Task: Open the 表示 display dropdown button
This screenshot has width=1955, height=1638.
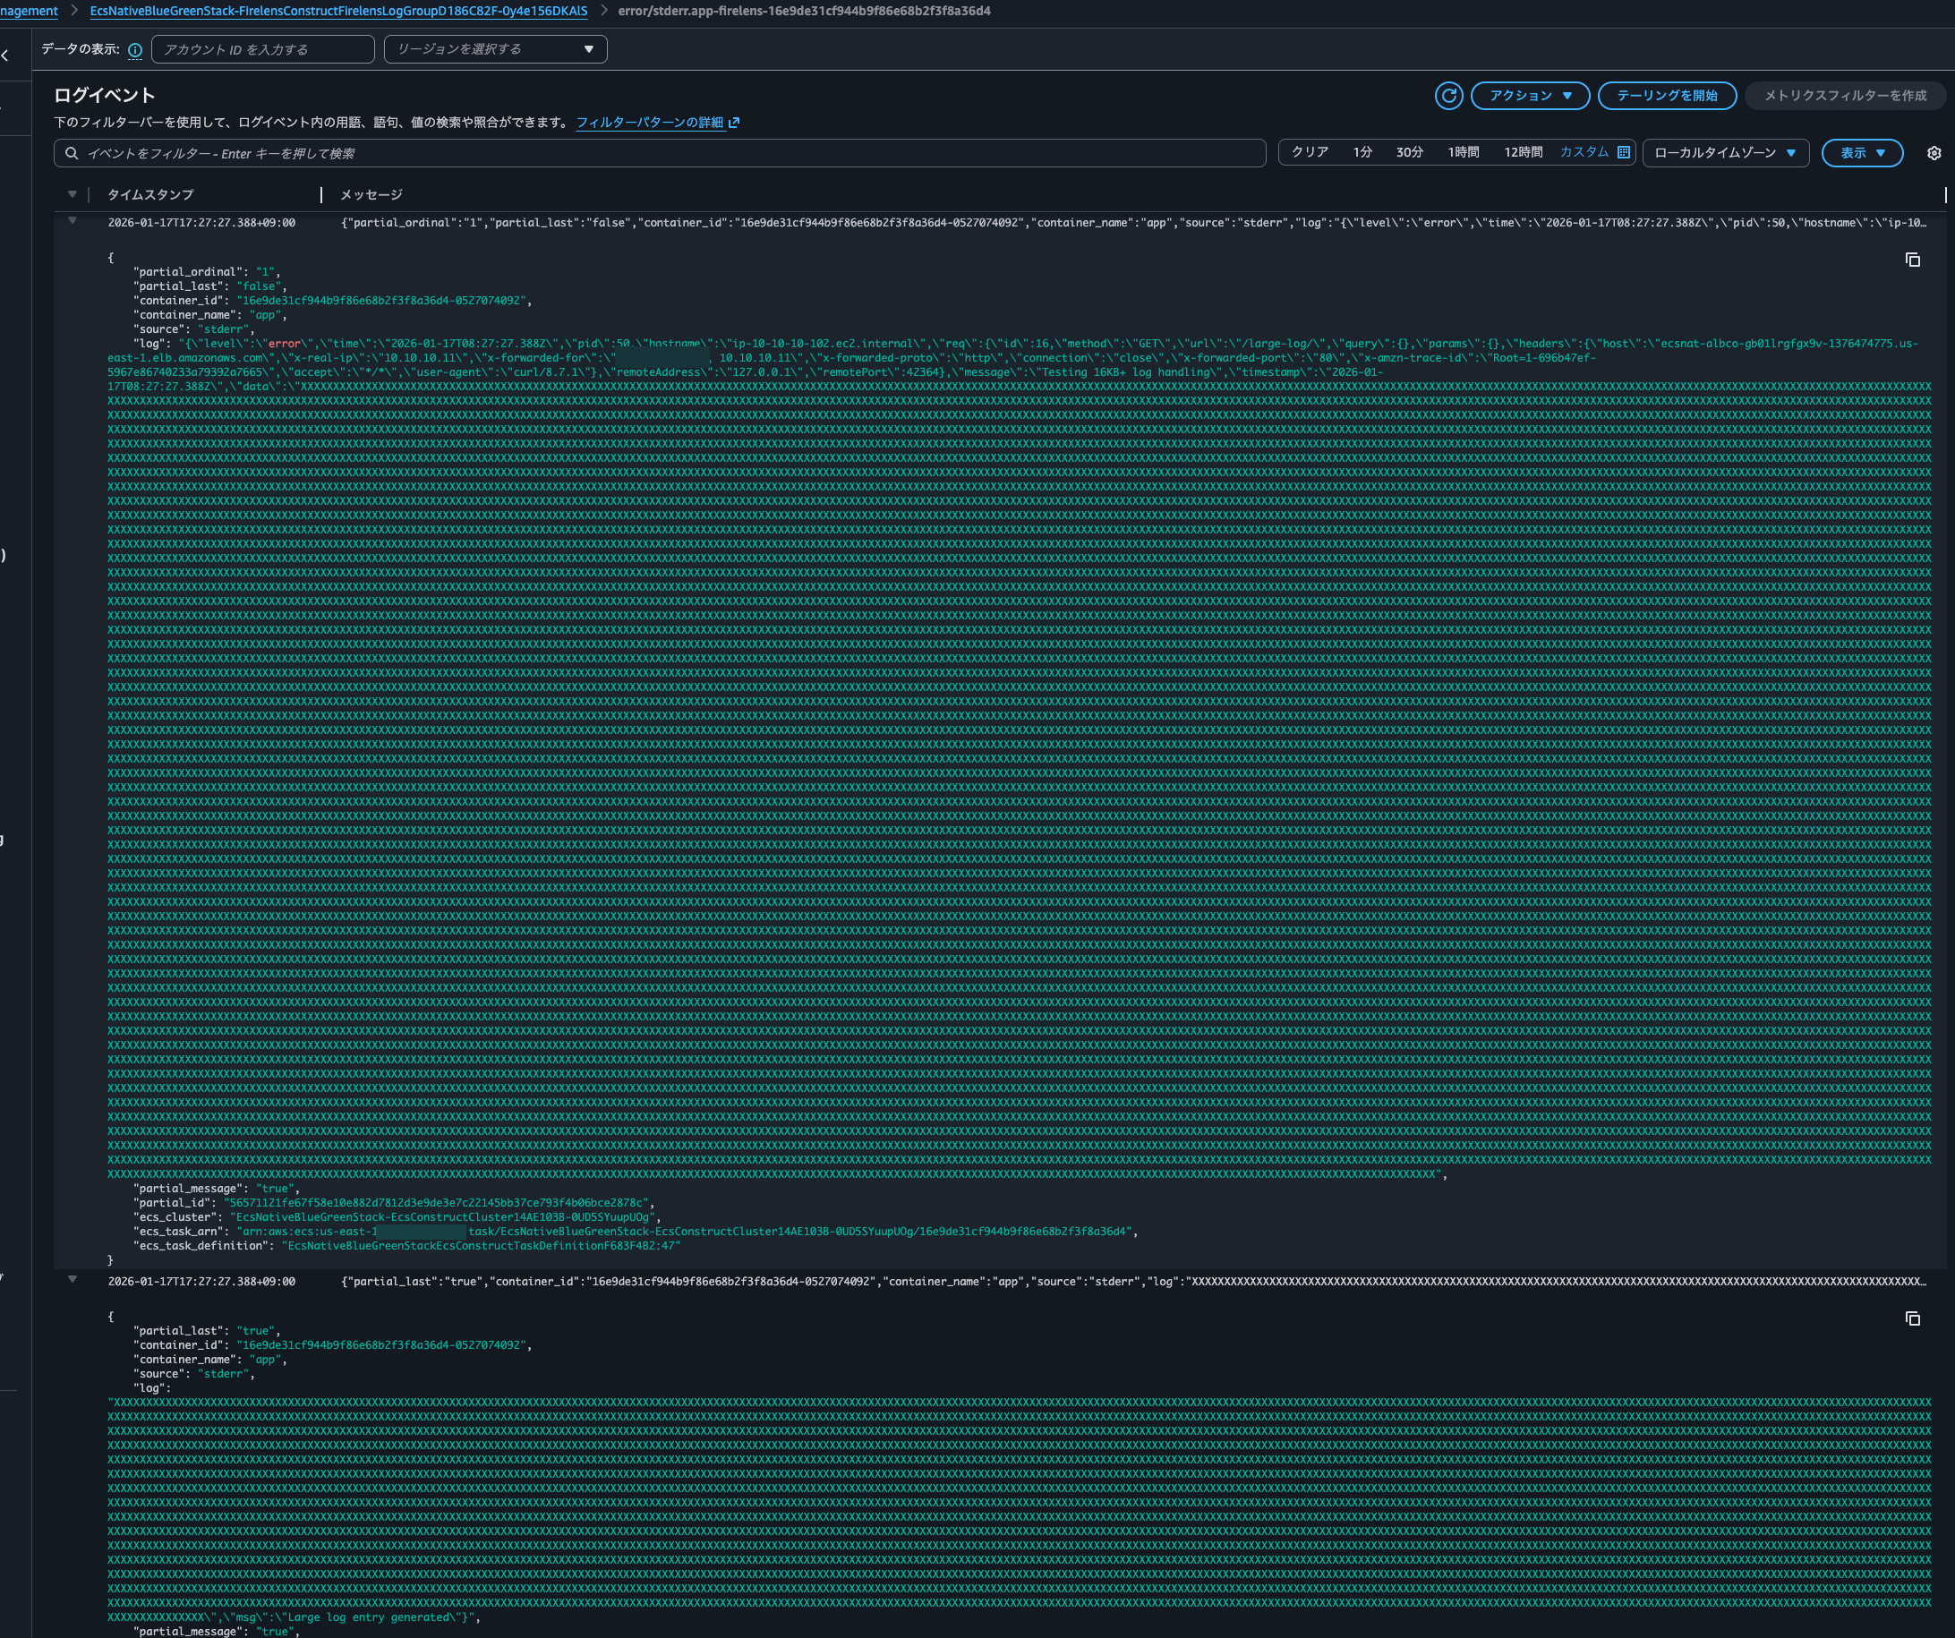Action: click(x=1861, y=154)
